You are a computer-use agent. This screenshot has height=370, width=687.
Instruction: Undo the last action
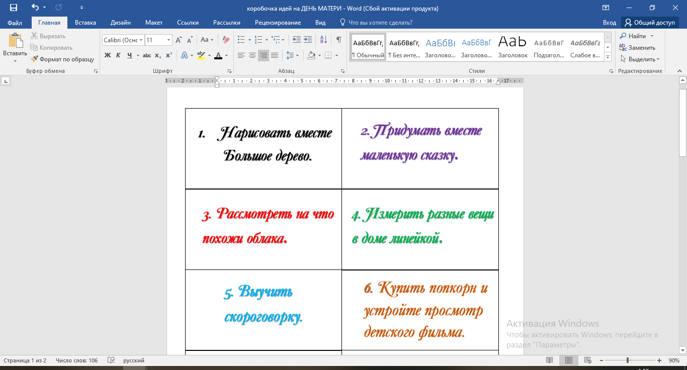tap(35, 8)
